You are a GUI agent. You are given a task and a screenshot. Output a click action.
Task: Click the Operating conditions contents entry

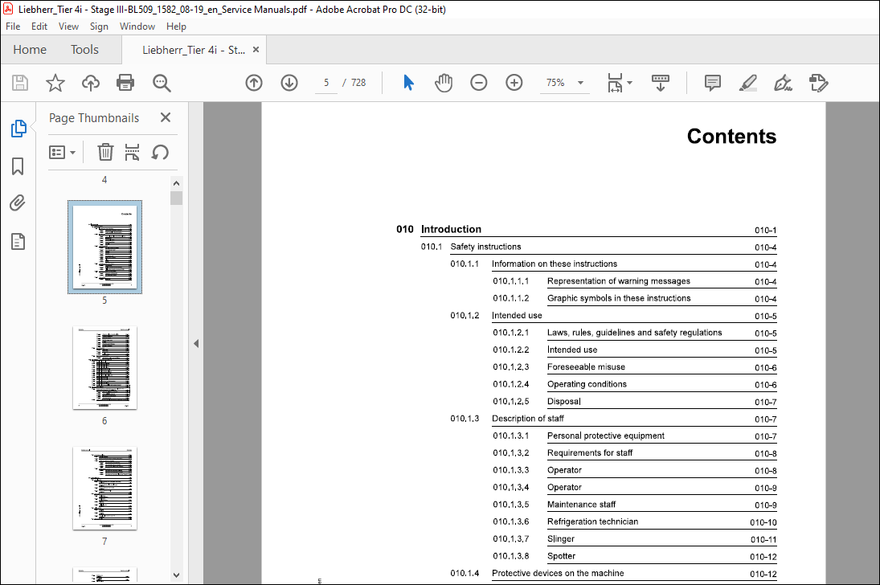pyautogui.click(x=635, y=384)
